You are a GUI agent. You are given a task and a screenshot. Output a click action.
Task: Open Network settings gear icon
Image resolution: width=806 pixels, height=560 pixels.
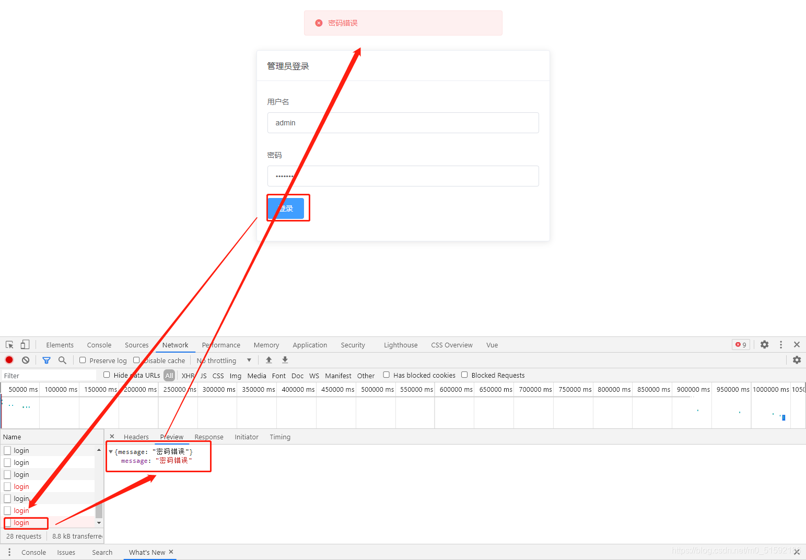pos(797,360)
